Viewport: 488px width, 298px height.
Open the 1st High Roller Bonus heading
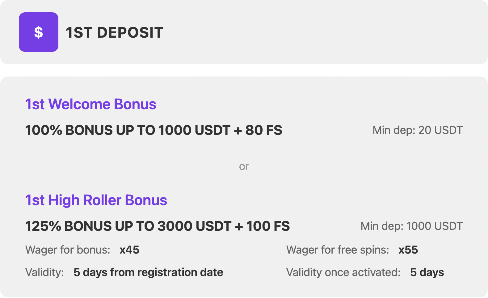point(96,200)
